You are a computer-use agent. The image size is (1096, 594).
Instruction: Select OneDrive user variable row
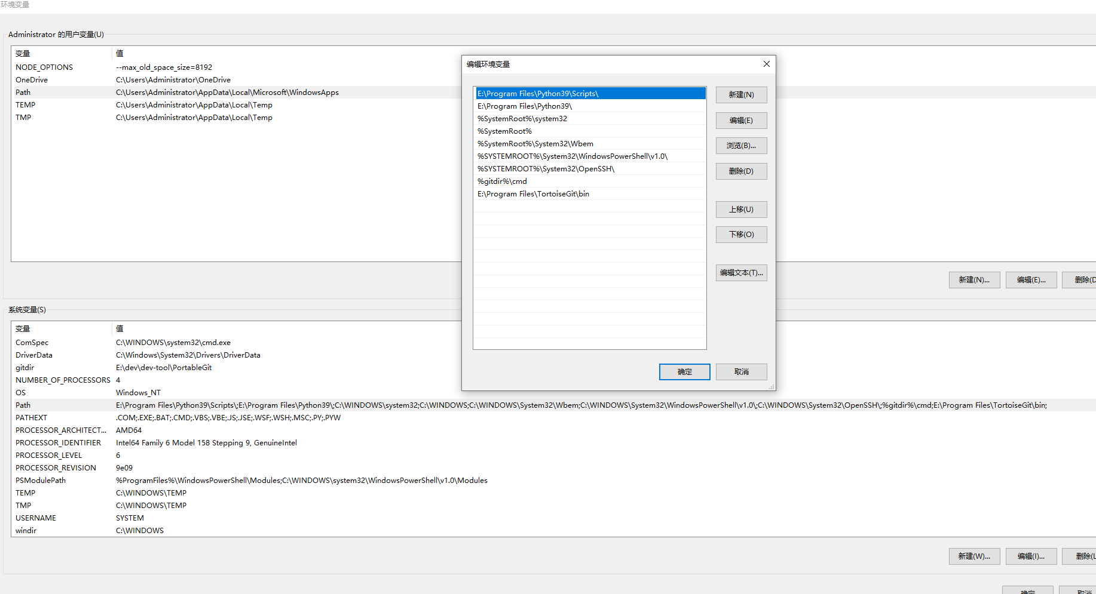(x=32, y=80)
